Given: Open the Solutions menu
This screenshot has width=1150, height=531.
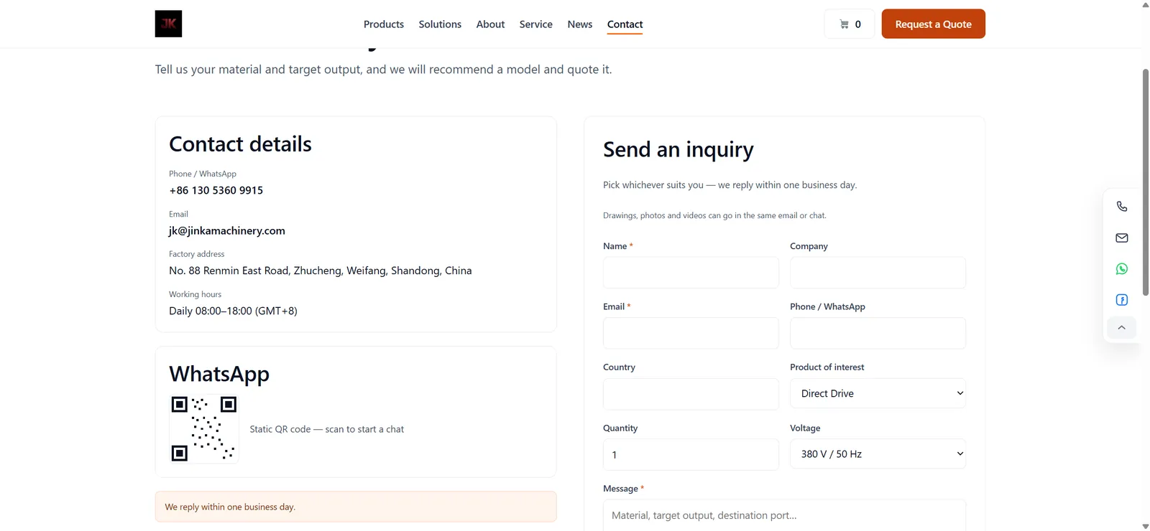Looking at the screenshot, I should click(440, 24).
